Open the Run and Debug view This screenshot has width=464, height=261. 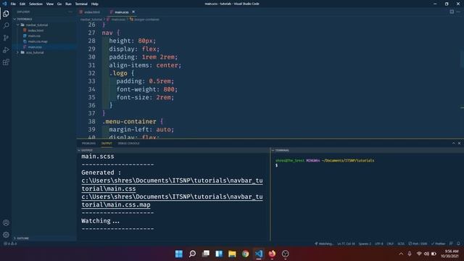click(6, 50)
